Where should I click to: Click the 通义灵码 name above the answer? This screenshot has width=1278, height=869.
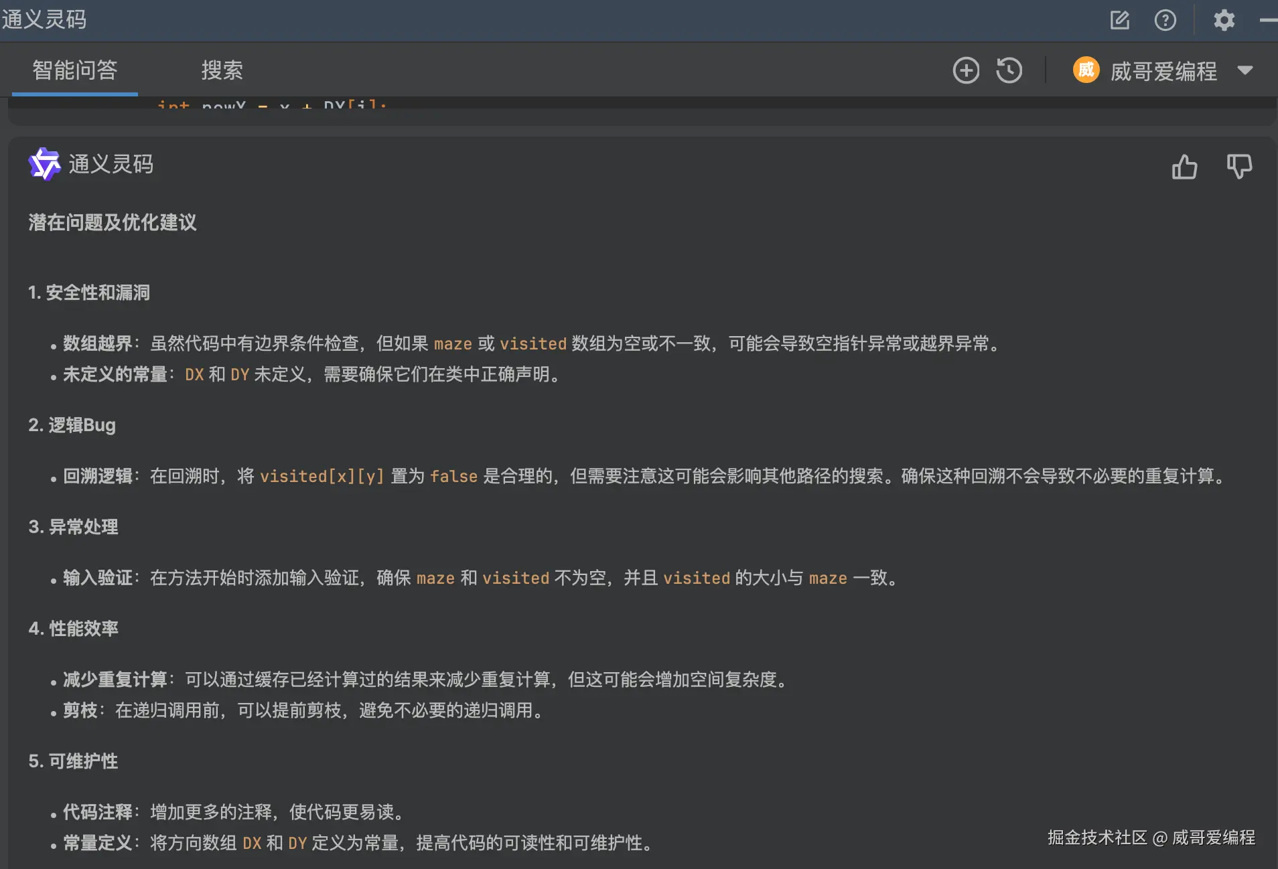point(111,164)
